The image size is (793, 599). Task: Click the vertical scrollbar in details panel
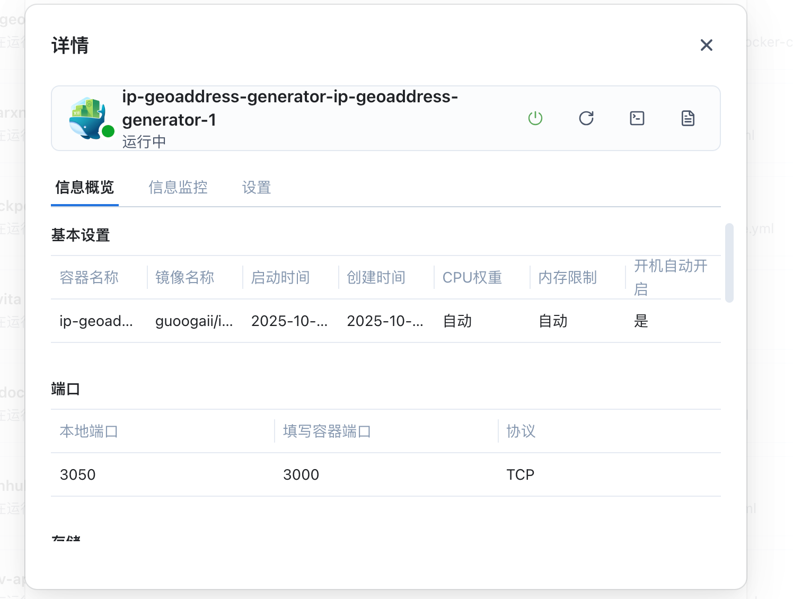click(x=729, y=263)
